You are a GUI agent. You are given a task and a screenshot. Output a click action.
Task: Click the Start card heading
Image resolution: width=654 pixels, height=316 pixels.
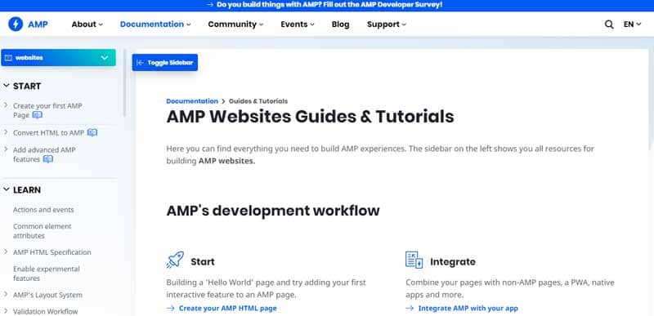tap(203, 262)
